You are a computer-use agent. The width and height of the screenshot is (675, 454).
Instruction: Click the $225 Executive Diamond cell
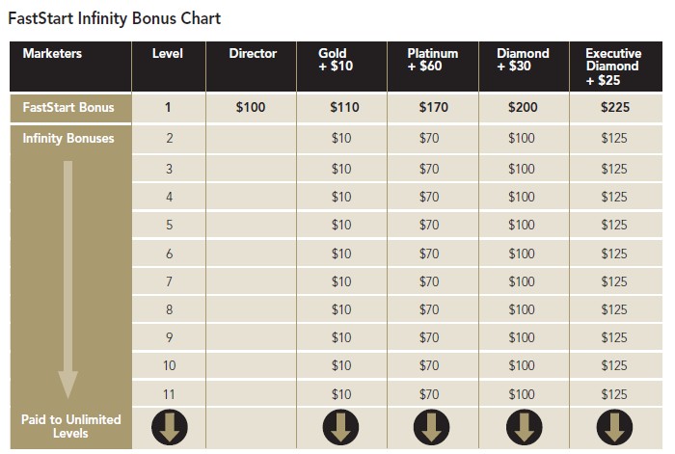(x=615, y=107)
